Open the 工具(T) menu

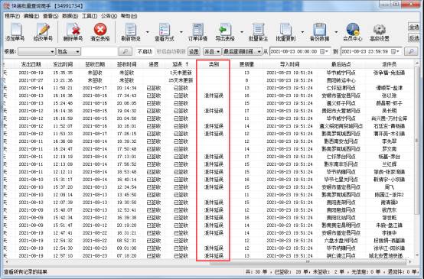[90, 16]
